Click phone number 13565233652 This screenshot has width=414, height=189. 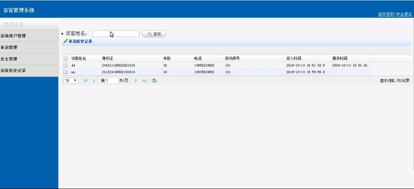(204, 65)
